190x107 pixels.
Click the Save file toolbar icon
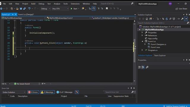[x=21, y=9]
